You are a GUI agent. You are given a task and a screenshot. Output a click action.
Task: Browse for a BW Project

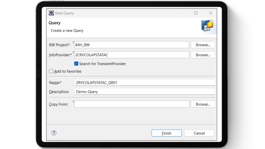(x=203, y=45)
